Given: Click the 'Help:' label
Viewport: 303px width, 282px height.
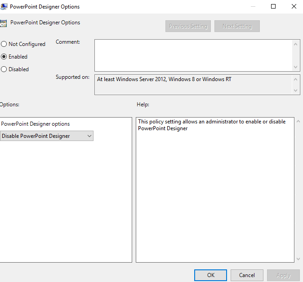Looking at the screenshot, I should click(143, 105).
